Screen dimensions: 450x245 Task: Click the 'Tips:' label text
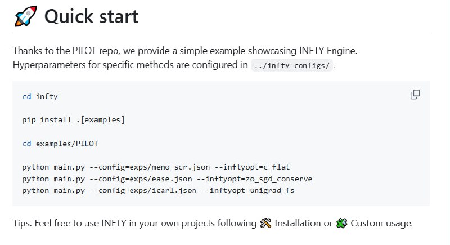(23, 224)
